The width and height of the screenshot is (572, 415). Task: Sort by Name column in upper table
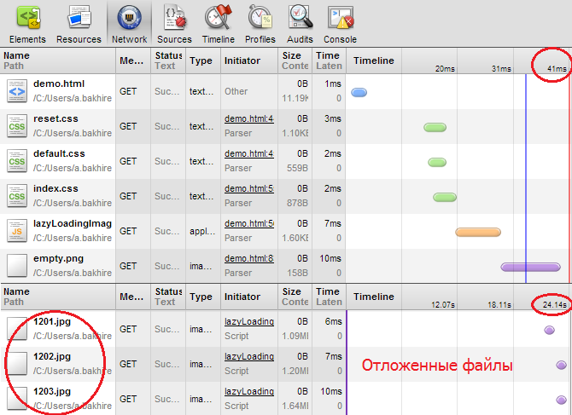[58, 61]
